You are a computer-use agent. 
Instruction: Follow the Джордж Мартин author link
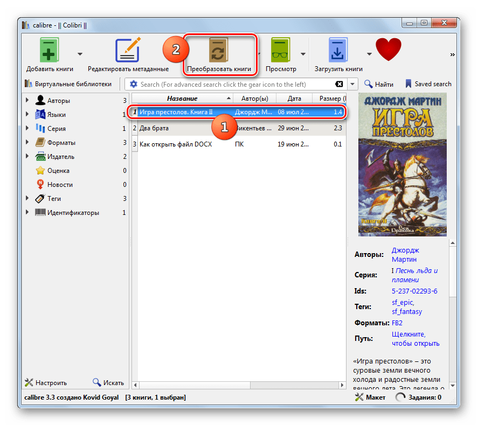coord(405,255)
